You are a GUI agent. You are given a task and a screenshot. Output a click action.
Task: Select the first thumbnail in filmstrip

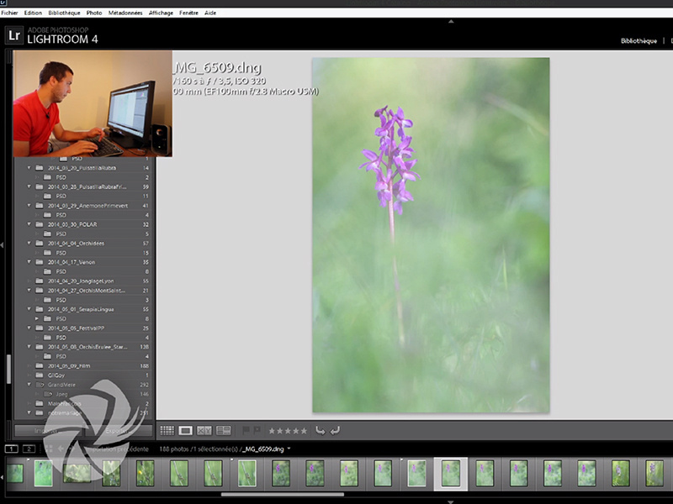[x=15, y=473]
